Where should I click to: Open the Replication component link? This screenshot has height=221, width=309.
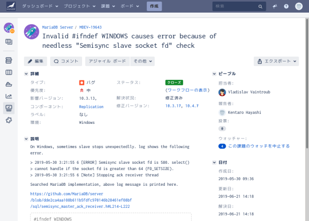tap(91, 107)
